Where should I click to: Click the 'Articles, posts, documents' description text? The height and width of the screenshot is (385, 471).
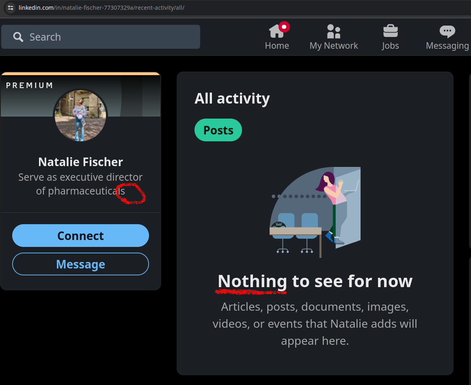(315, 324)
